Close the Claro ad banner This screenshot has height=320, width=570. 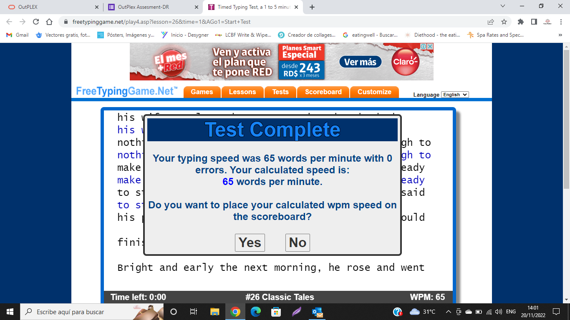pyautogui.click(x=430, y=47)
